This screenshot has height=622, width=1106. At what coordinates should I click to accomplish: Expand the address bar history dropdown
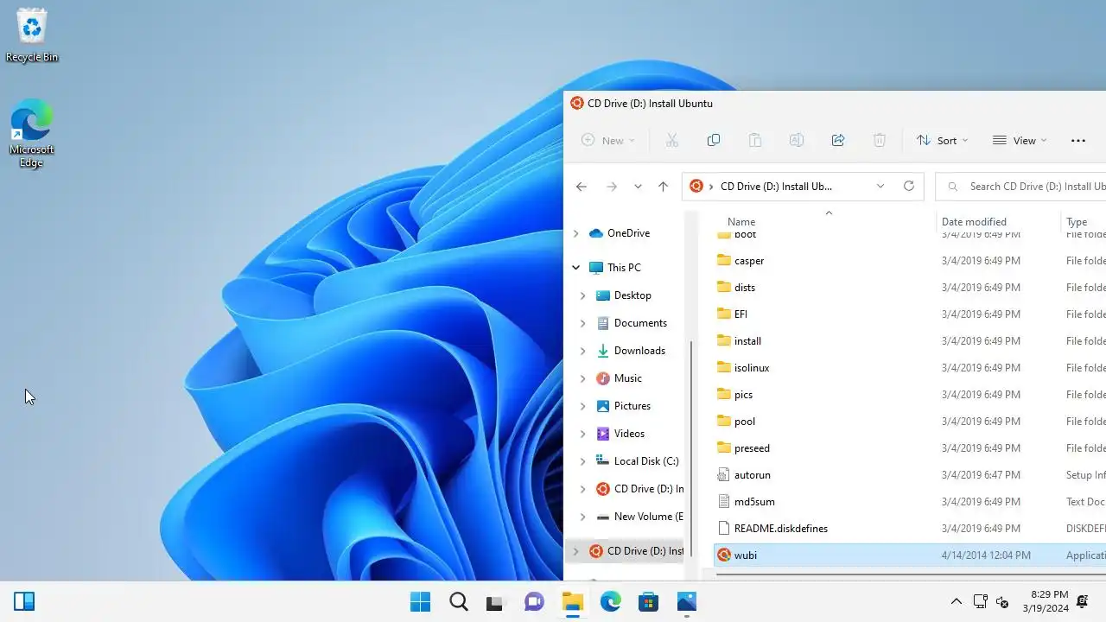coord(880,186)
